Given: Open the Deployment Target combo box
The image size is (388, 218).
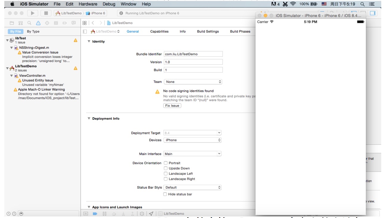Looking at the screenshot, I should click(x=193, y=133).
